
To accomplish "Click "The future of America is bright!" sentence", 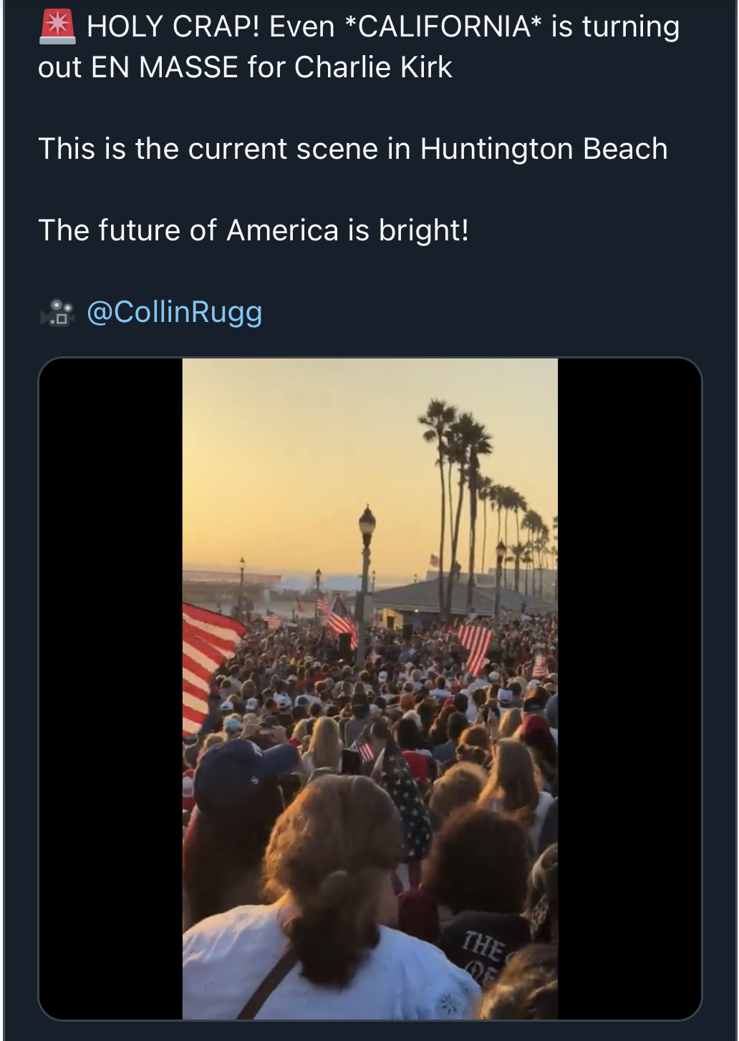I will tap(253, 230).
